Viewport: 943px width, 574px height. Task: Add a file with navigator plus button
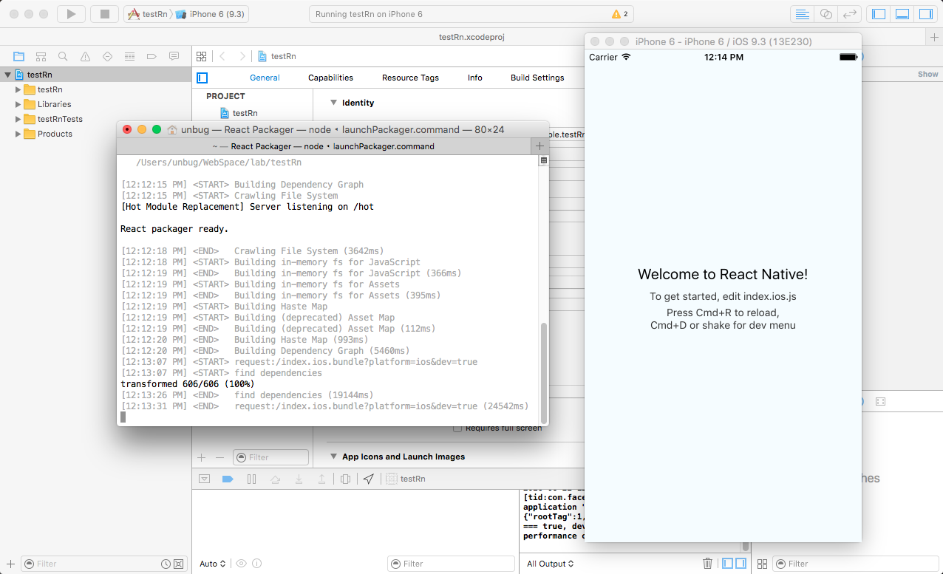click(x=10, y=564)
